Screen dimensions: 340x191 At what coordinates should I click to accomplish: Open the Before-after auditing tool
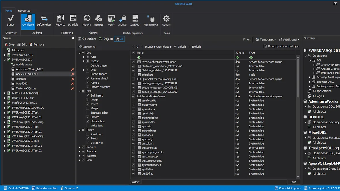(44, 21)
